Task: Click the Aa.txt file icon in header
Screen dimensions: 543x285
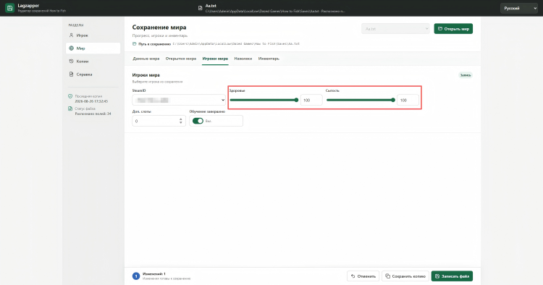Action: coord(200,8)
